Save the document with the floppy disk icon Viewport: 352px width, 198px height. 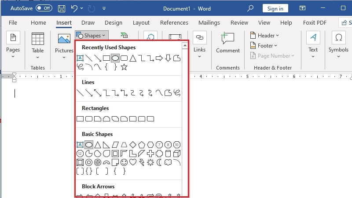(x=62, y=8)
